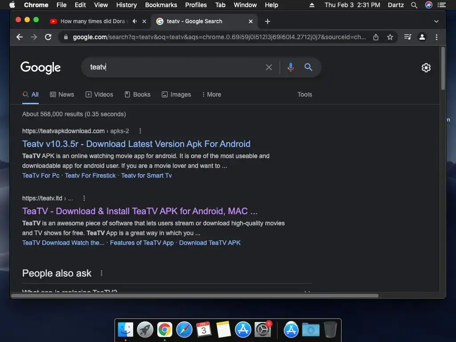Open the History menu
Image resolution: width=456 pixels, height=342 pixels.
coord(126,5)
